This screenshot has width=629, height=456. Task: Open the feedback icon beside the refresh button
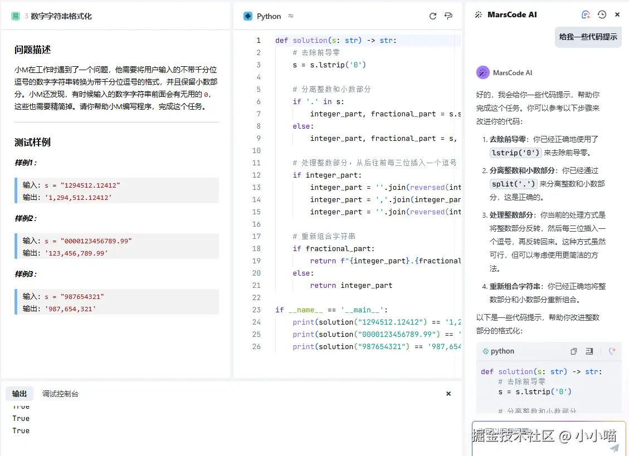point(448,16)
